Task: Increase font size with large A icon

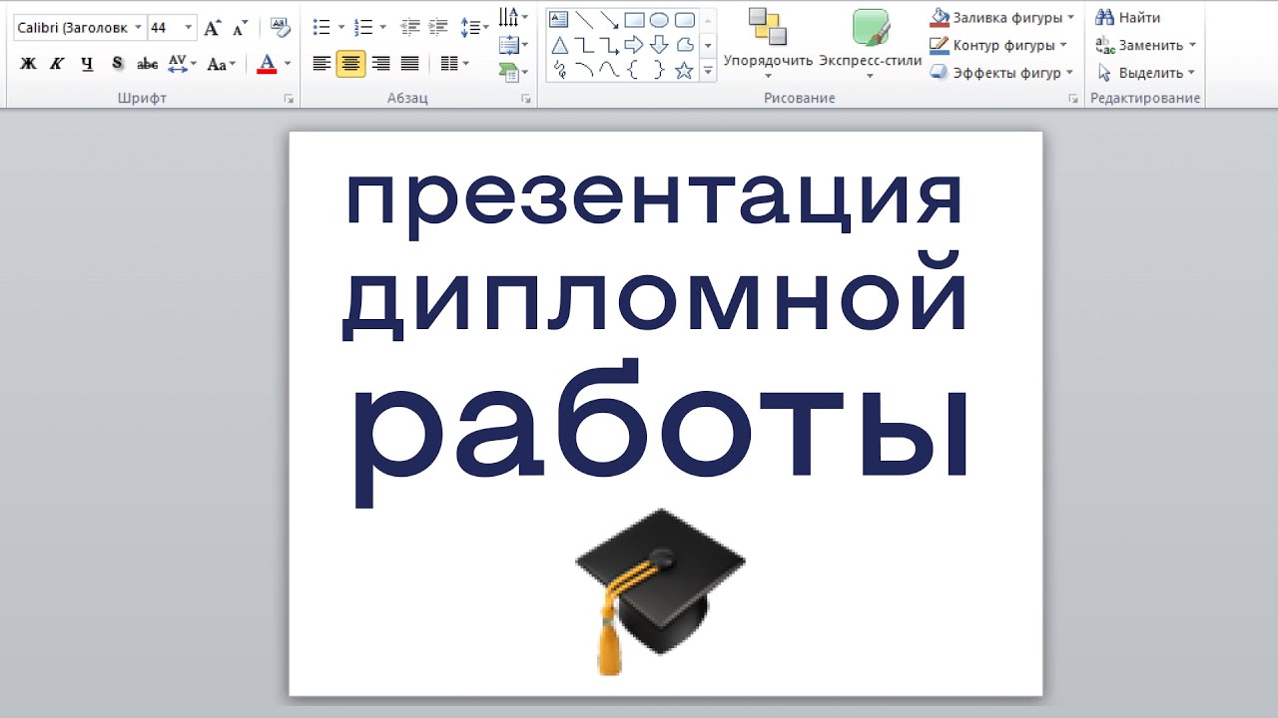Action: coord(212,28)
